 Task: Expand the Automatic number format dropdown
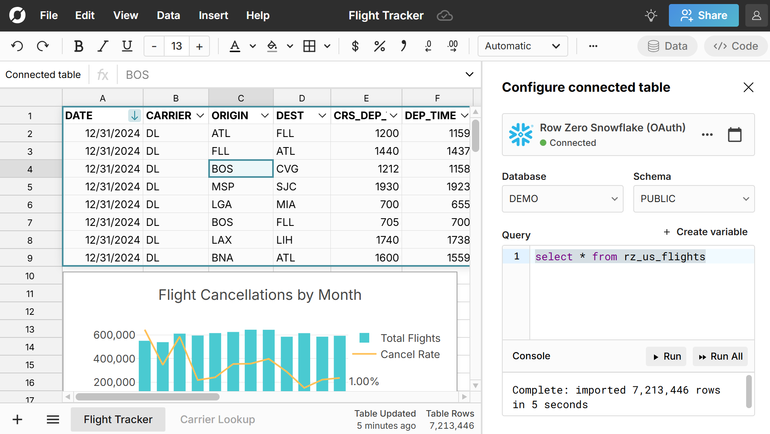pyautogui.click(x=522, y=46)
